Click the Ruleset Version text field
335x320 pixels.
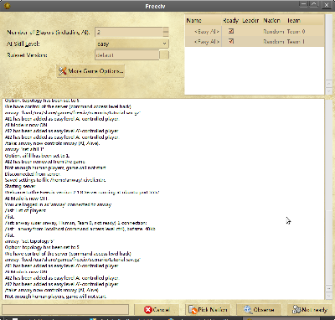127,55
